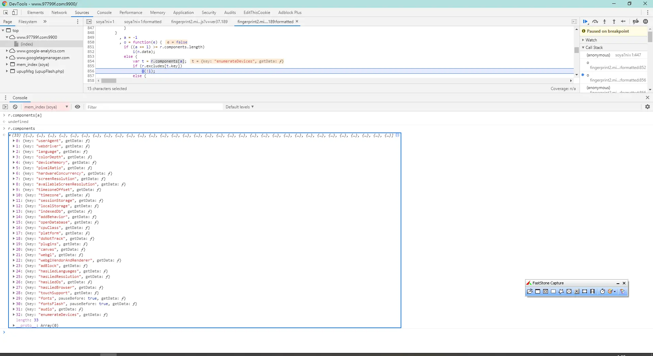Toggle the device toolbar
653x356 pixels.
click(15, 12)
